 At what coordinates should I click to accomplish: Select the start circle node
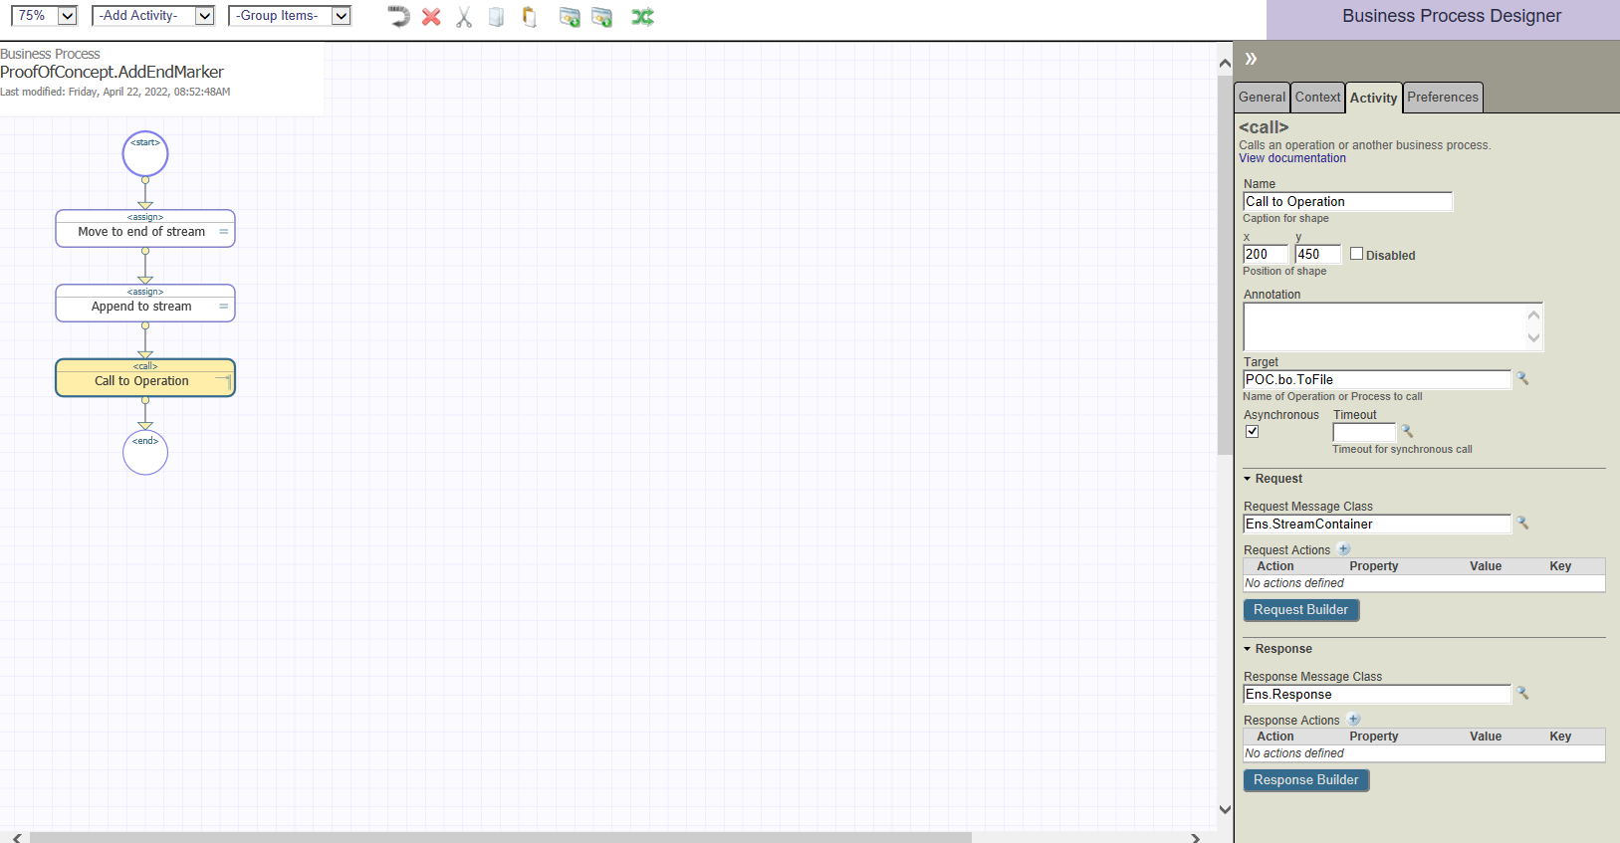point(145,154)
